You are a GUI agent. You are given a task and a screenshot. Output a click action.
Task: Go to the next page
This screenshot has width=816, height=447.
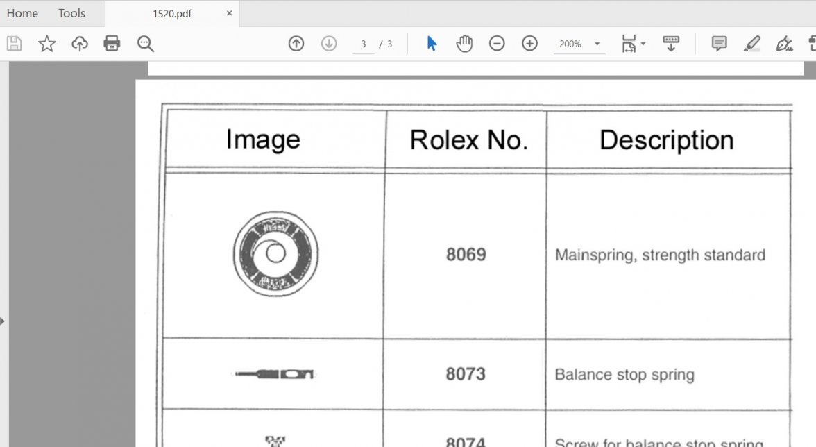(329, 44)
